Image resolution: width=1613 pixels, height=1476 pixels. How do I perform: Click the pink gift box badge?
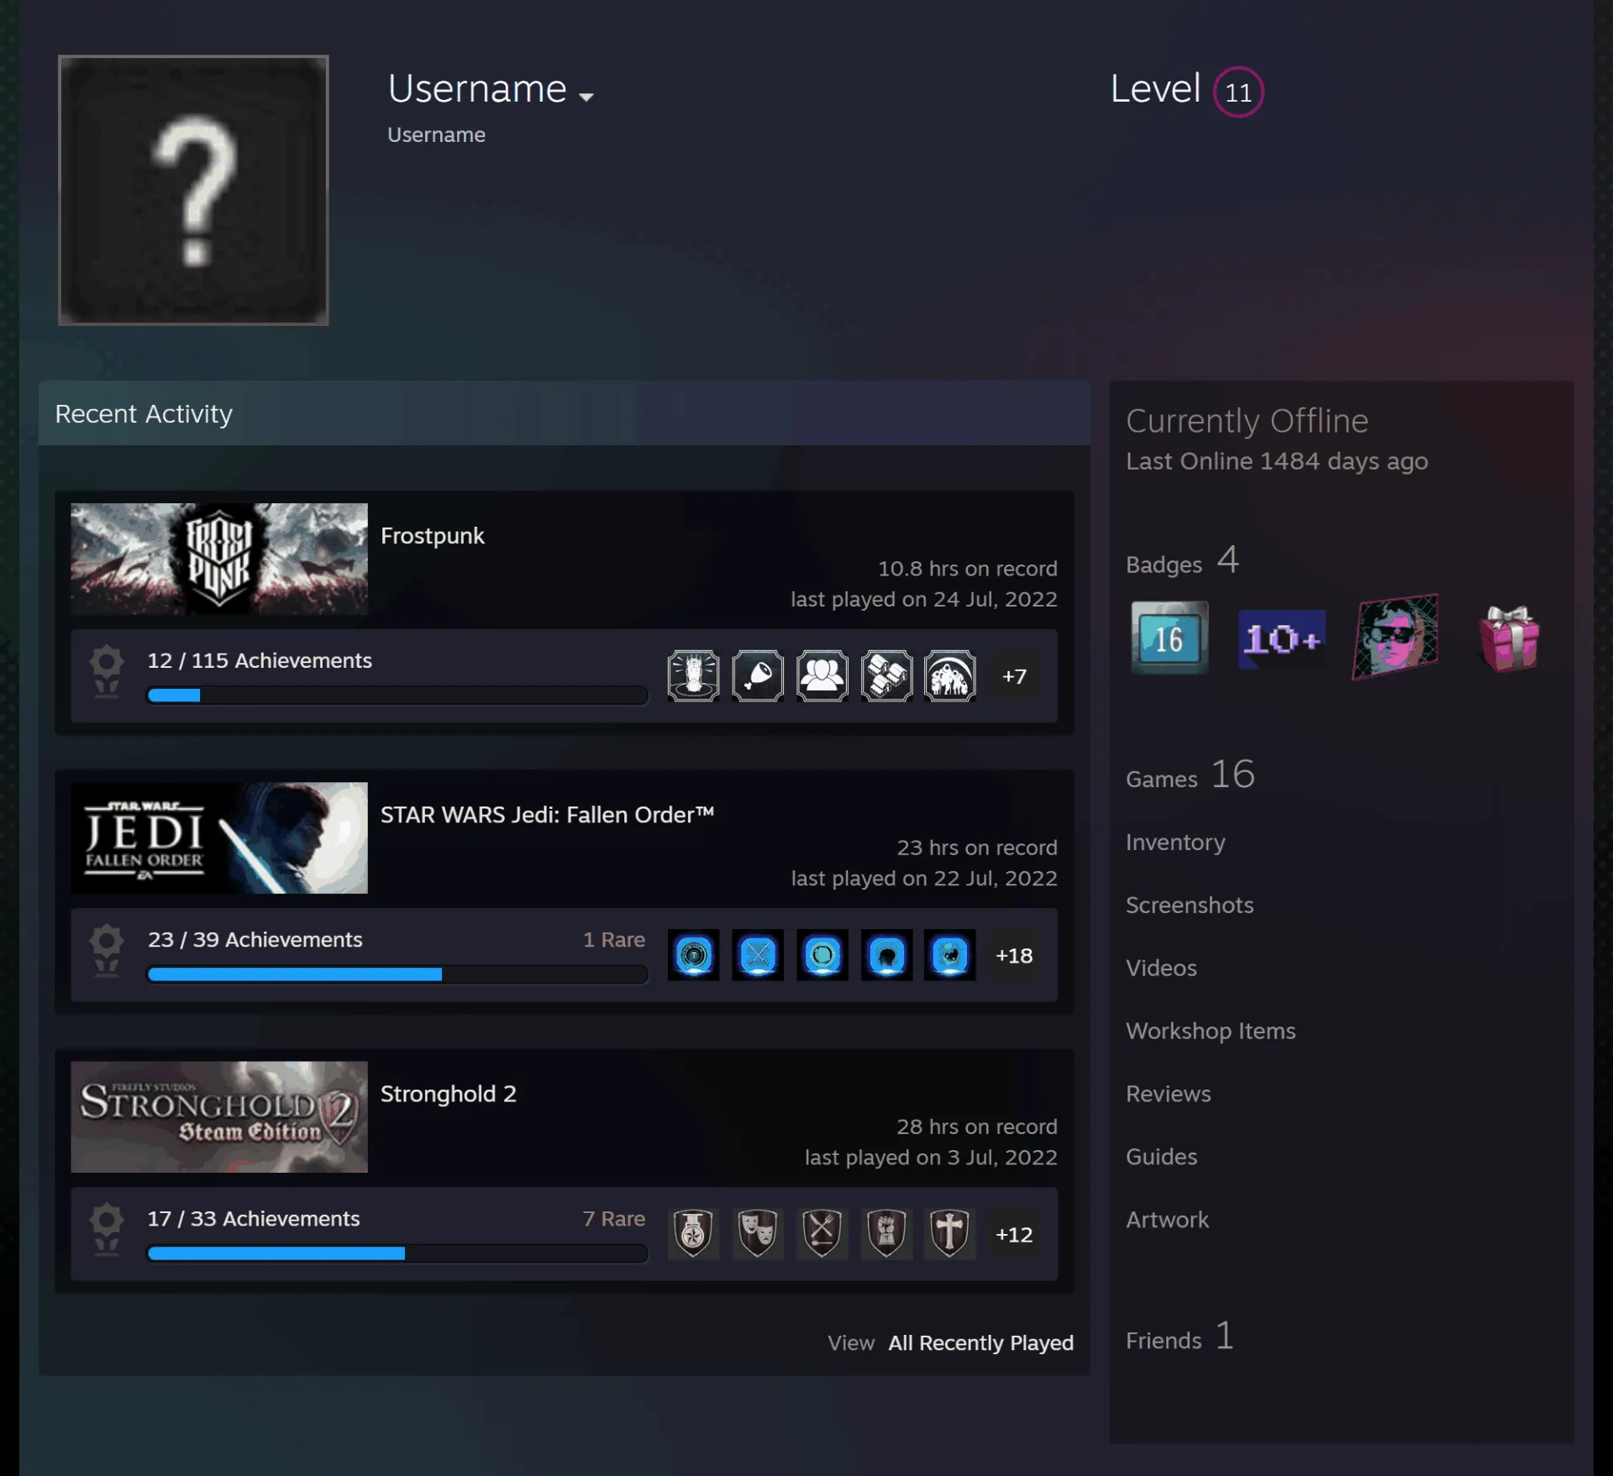[x=1509, y=638]
